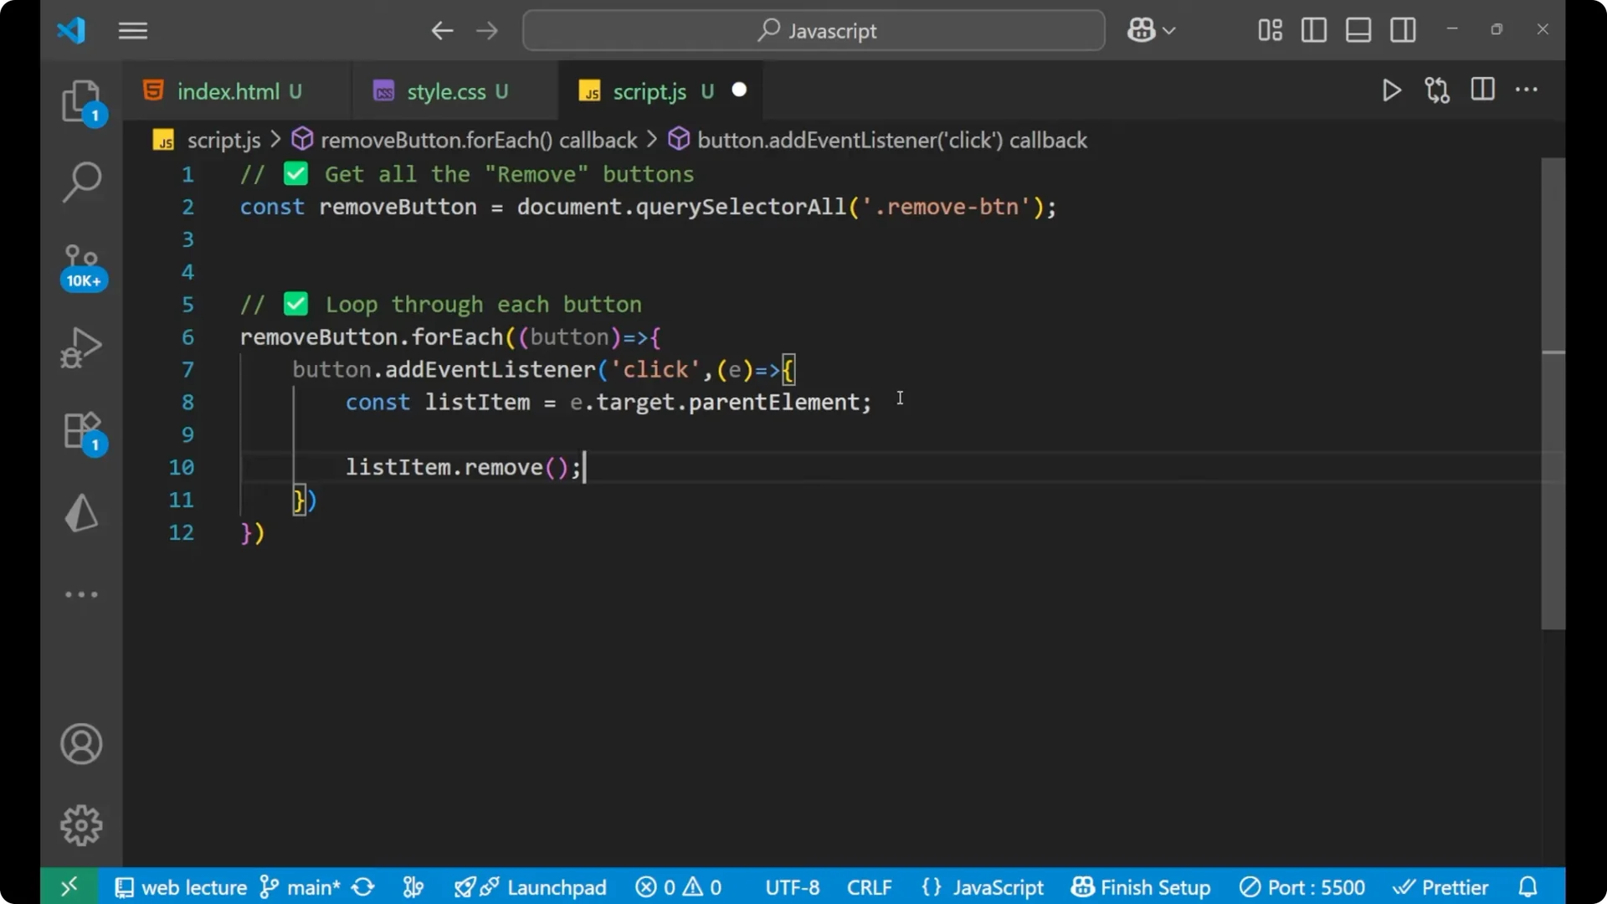Open the Extensions view icon
The image size is (1607, 904).
81,430
